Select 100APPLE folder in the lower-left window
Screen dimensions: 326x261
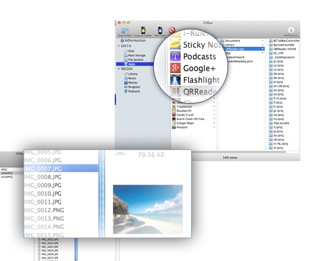point(7,173)
